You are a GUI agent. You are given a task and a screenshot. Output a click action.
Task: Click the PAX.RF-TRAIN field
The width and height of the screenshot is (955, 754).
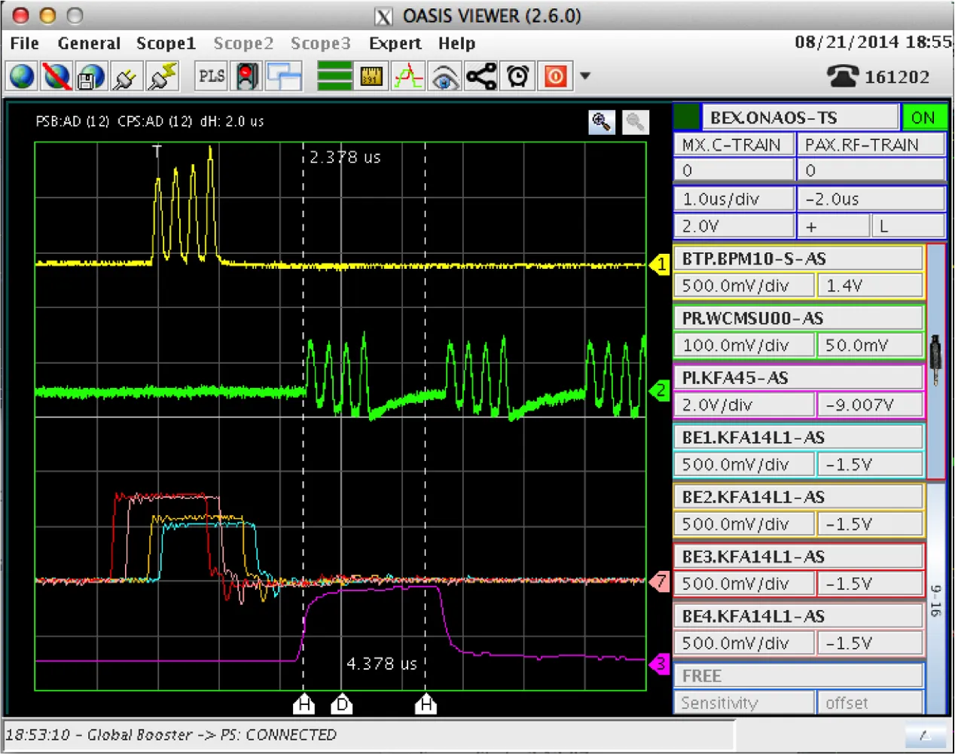tap(871, 145)
